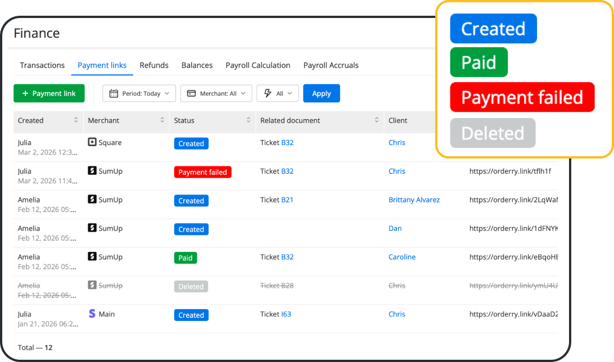Click the Square merchant icon in first row
Image resolution: width=614 pixels, height=362 pixels.
[x=92, y=143]
